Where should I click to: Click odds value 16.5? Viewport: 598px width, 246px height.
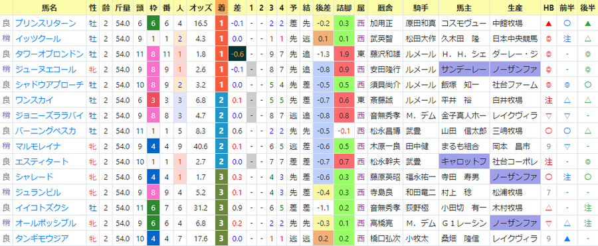point(200,24)
